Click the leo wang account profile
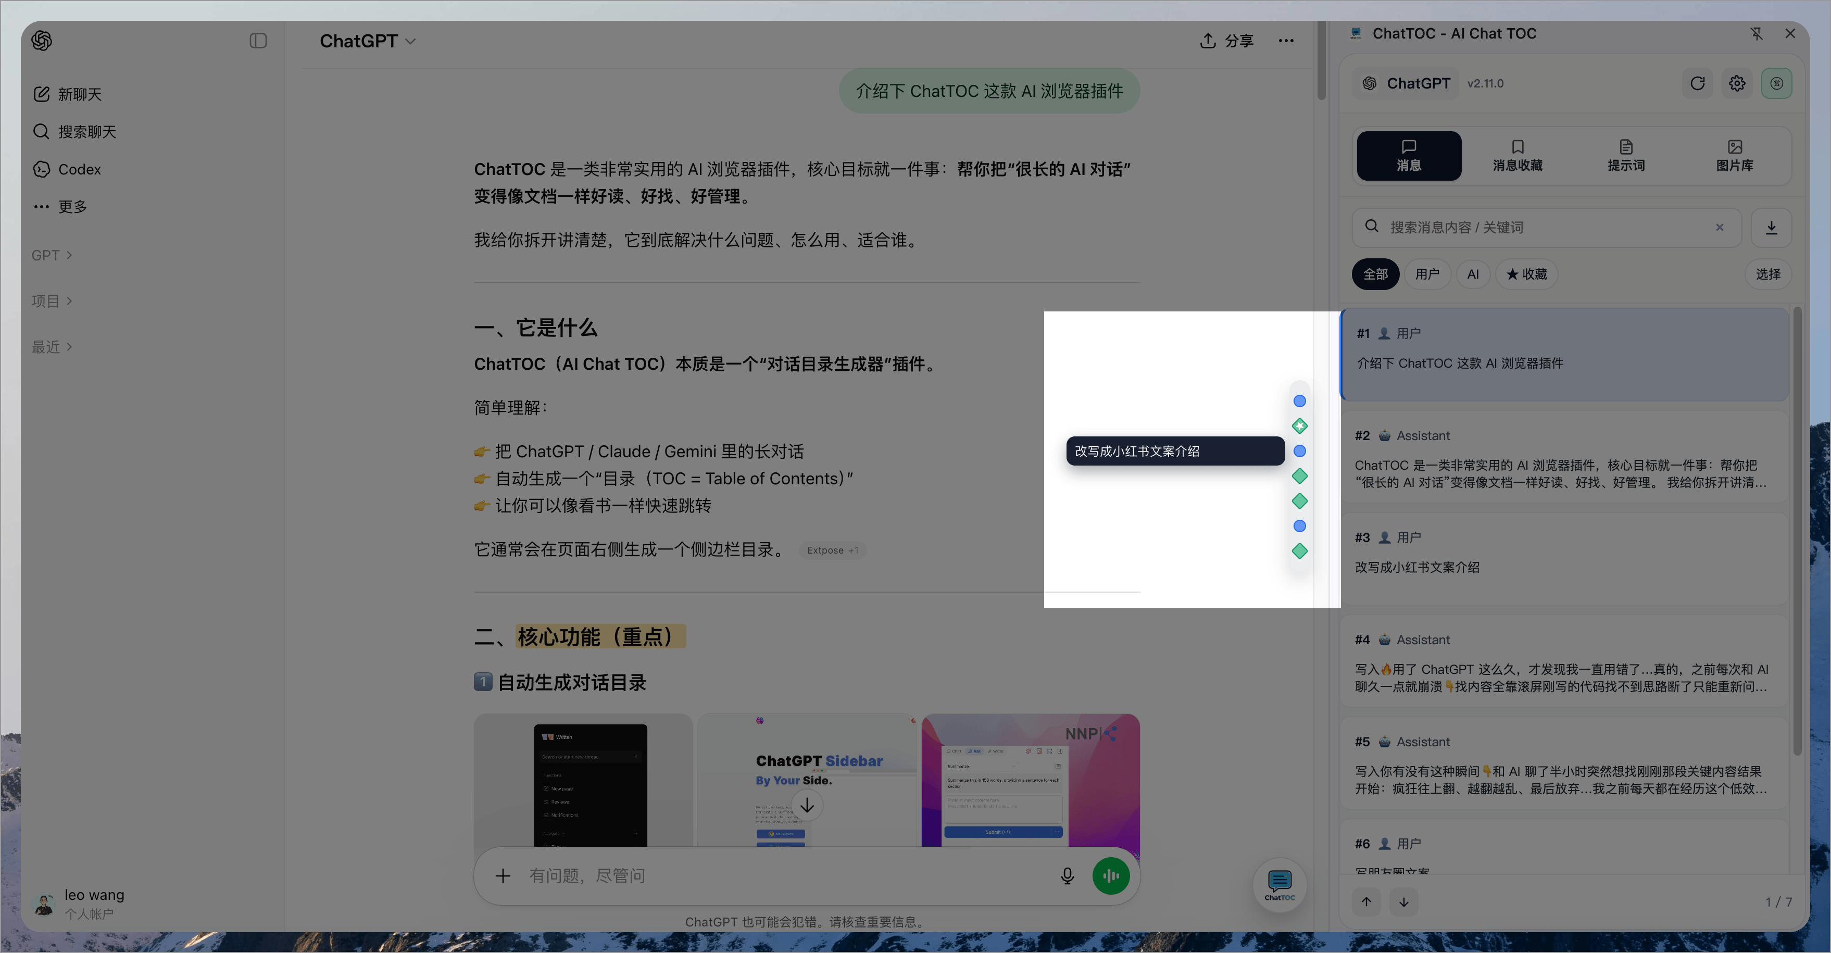This screenshot has height=953, width=1831. [x=80, y=903]
